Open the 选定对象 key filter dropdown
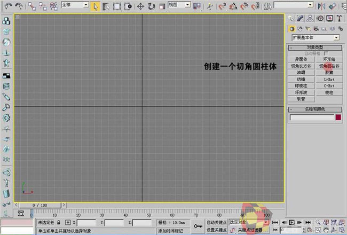347x235 pixels. click(x=266, y=222)
